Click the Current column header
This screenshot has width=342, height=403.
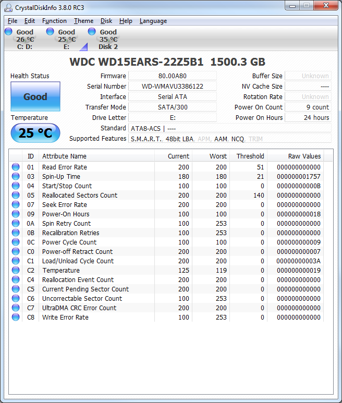pyautogui.click(x=173, y=156)
